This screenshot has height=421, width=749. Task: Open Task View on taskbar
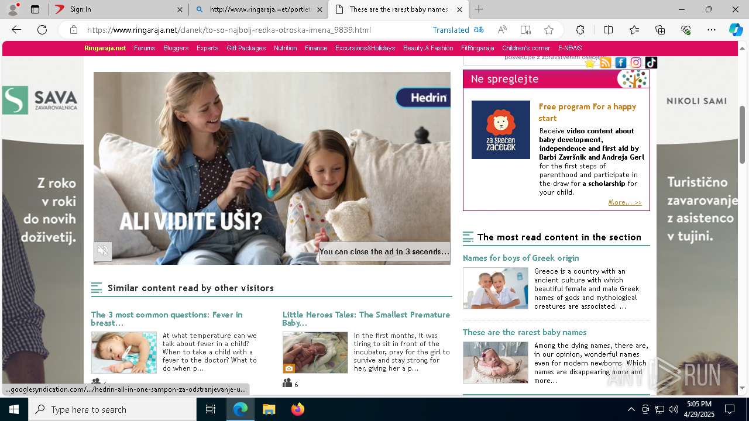(211, 409)
